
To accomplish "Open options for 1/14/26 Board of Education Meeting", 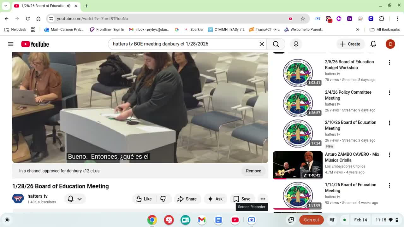I will click(389, 185).
